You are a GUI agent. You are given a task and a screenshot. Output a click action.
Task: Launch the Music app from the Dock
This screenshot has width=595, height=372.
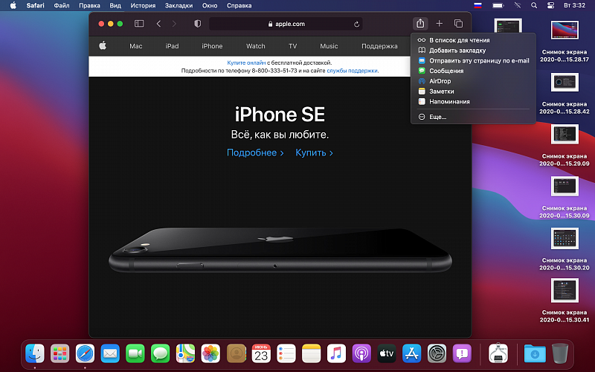[336, 354]
